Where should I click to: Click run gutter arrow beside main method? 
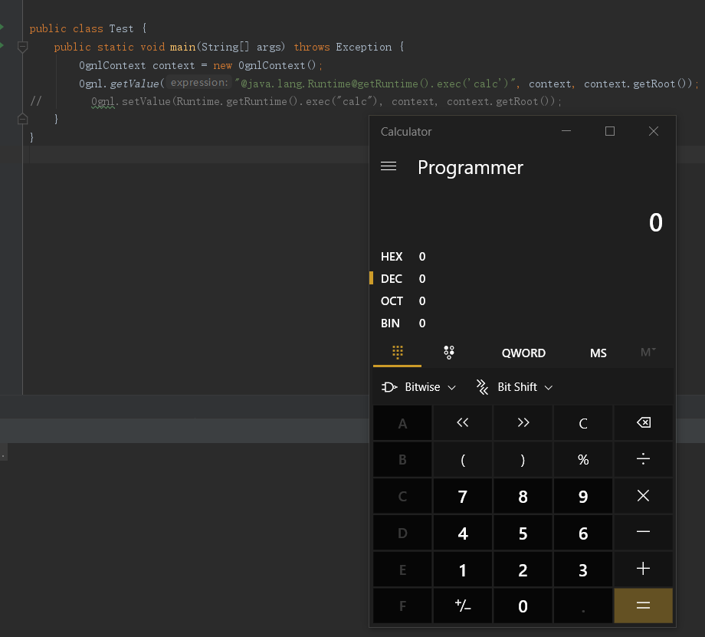pyautogui.click(x=2, y=46)
